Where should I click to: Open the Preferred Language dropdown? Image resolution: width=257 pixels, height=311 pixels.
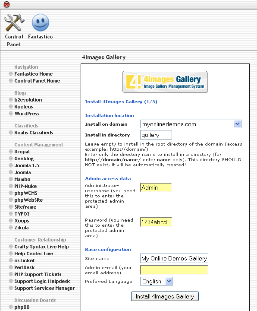pos(157,281)
